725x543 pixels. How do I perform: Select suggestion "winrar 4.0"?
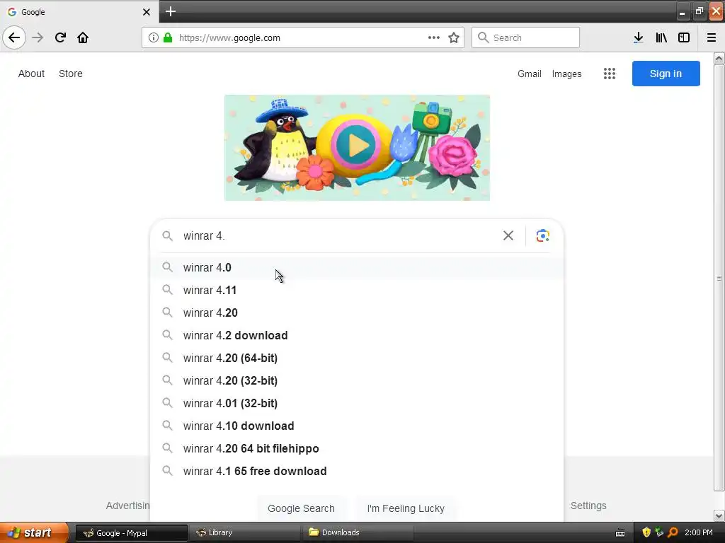357,267
